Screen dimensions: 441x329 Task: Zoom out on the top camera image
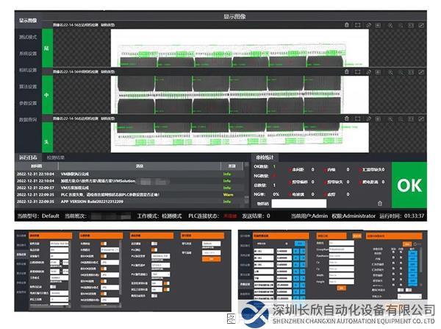[x=401, y=24]
